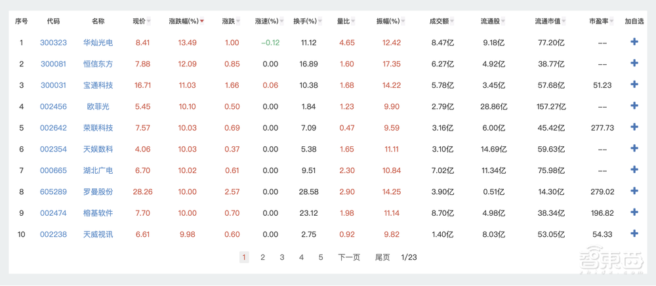Open 宝通科技 stock name link

[98, 85]
